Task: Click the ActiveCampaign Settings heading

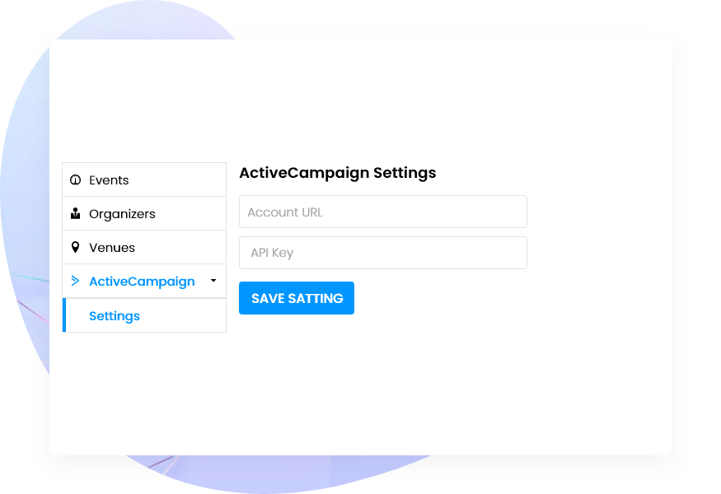Action: [x=337, y=173]
